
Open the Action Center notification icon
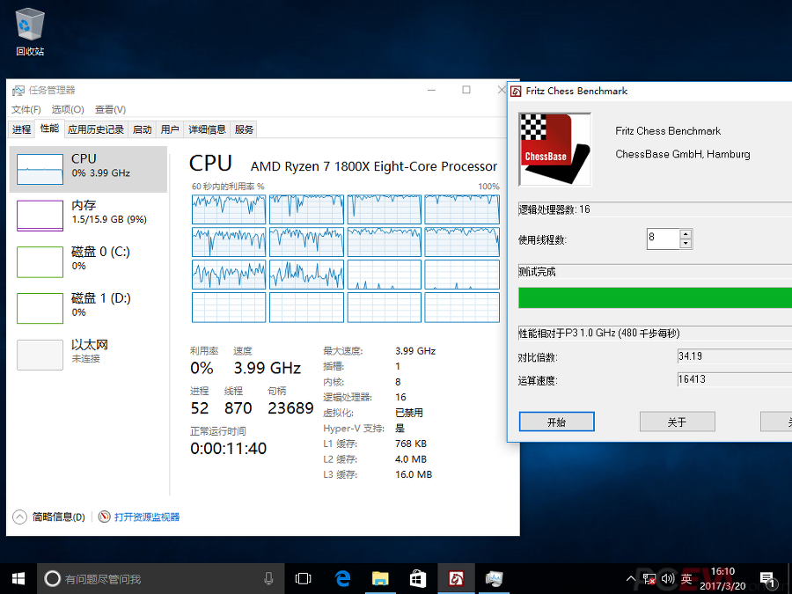pyautogui.click(x=766, y=578)
